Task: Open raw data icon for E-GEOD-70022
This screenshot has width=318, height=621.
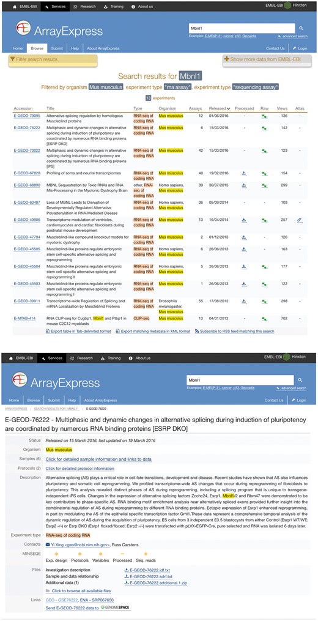Action: click(x=264, y=151)
